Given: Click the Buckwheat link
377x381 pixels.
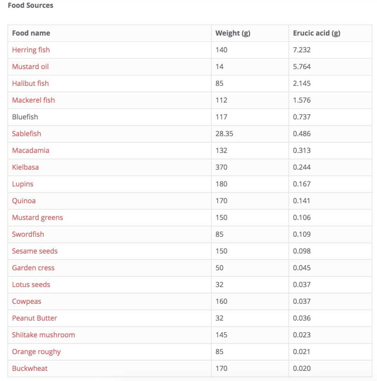Looking at the screenshot, I should pos(30,368).
